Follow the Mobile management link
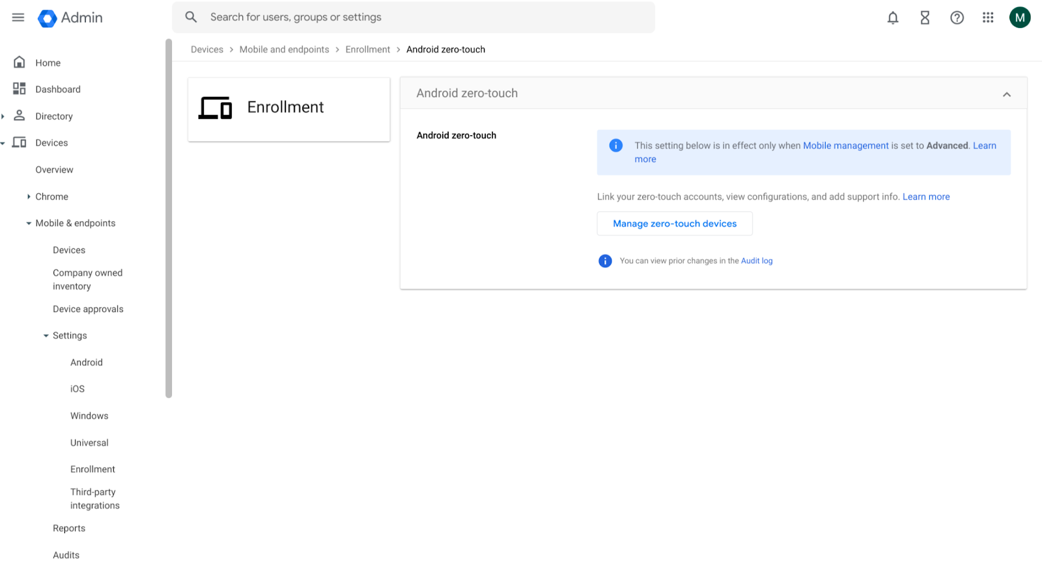1042x563 pixels. click(845, 146)
